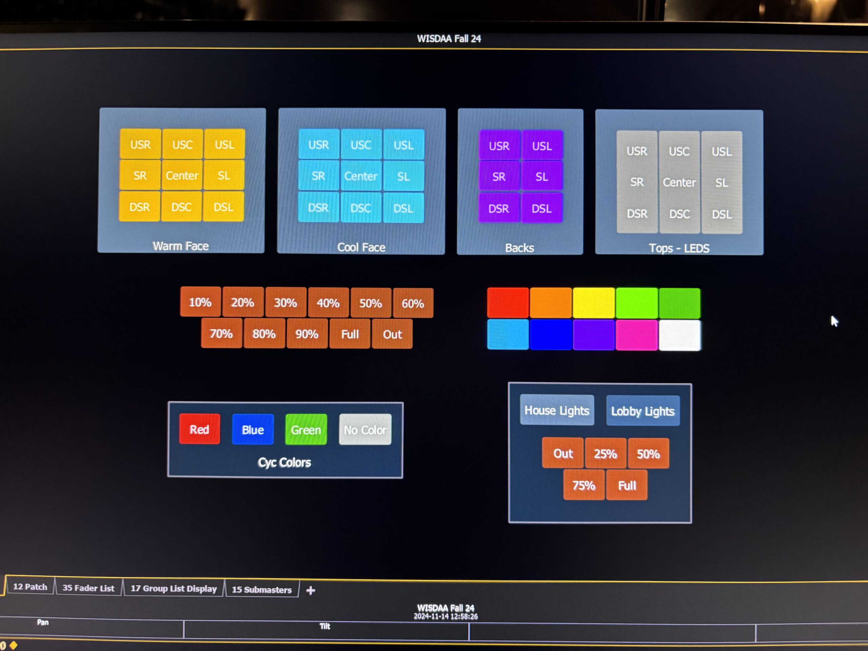Pick the light blue color swatch
This screenshot has height=651, width=868.
click(x=508, y=335)
